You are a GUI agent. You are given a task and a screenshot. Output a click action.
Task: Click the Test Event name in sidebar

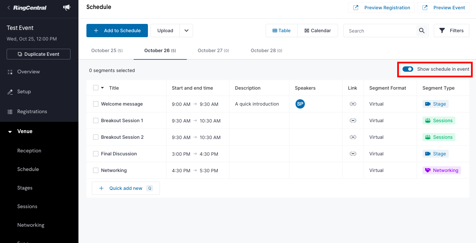[x=20, y=28]
